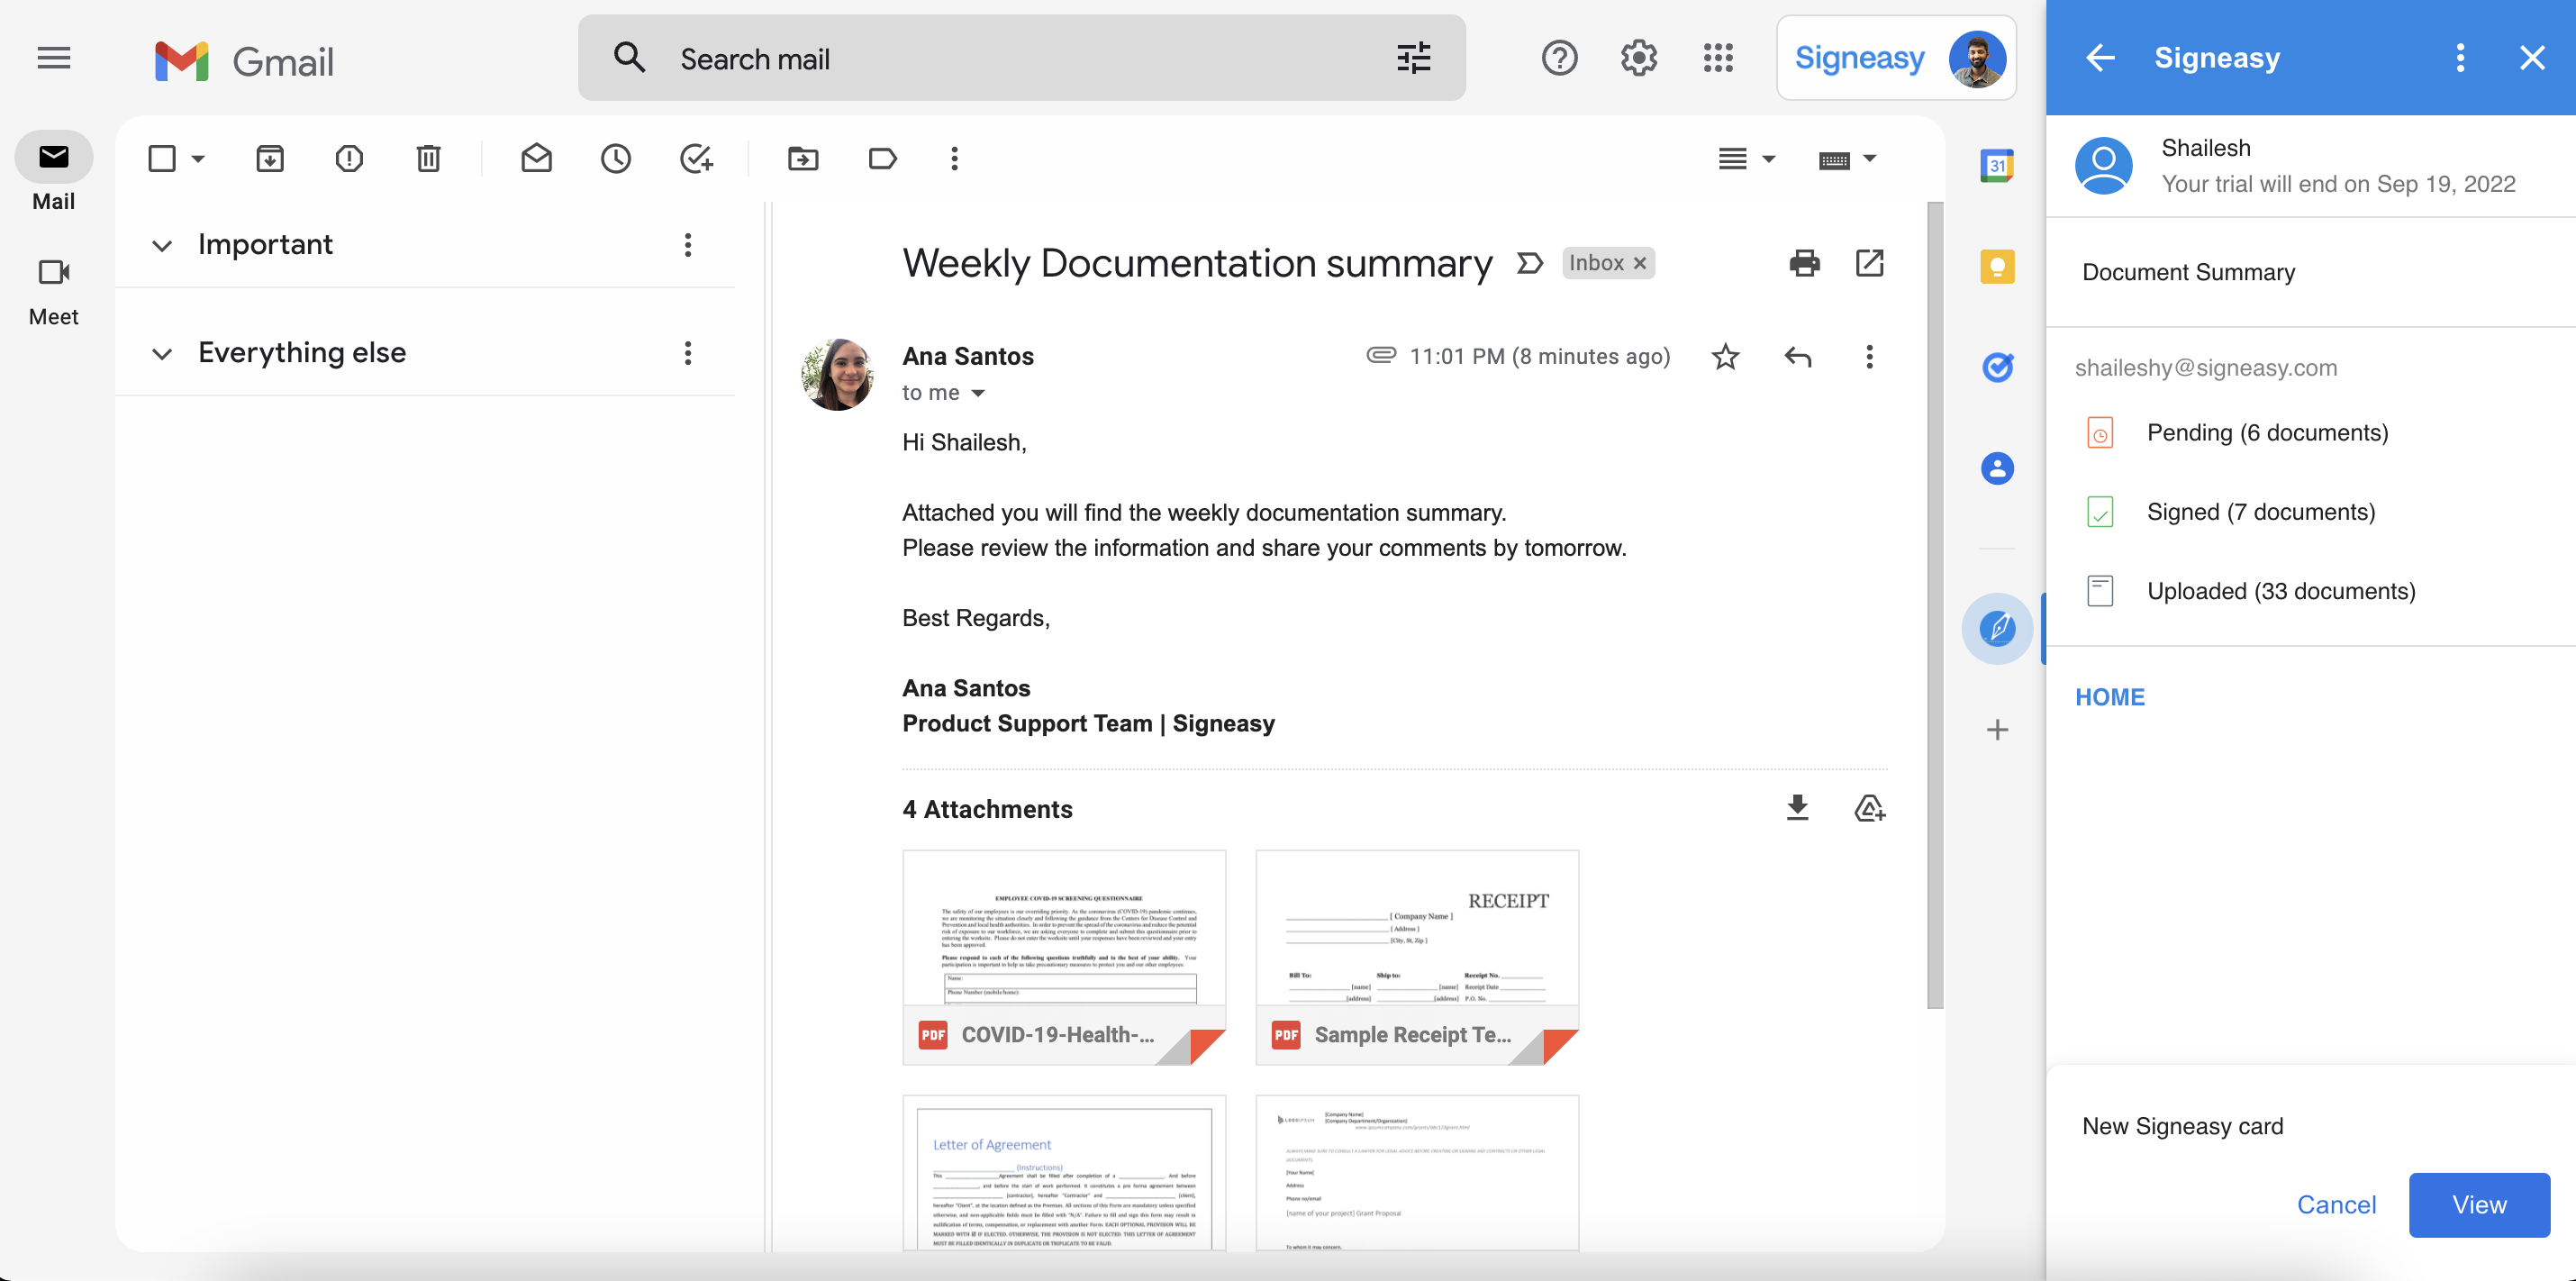Click the shaileshy@signeasy.com address

point(2205,368)
